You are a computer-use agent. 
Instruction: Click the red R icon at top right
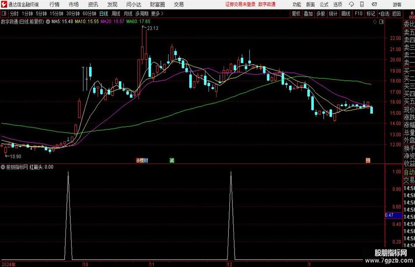412,14
